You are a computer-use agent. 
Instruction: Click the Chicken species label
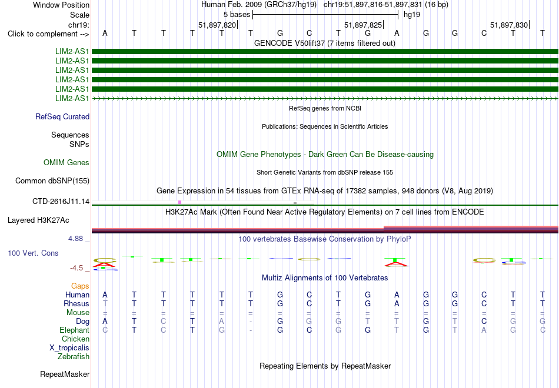(75, 339)
